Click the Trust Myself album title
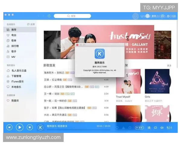The width and height of the screenshot is (181, 145). point(123,97)
